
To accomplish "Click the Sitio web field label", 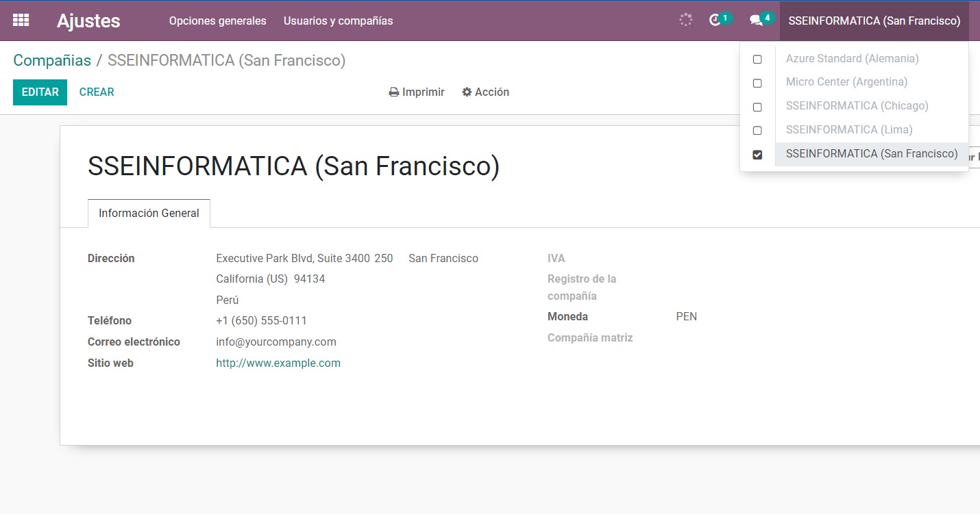I will point(110,363).
